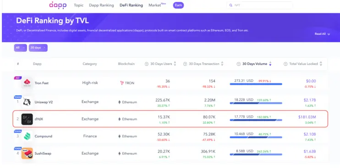Click the search magnifier icon
Image resolution: width=340 pixels, height=168 pixels.
231,5
